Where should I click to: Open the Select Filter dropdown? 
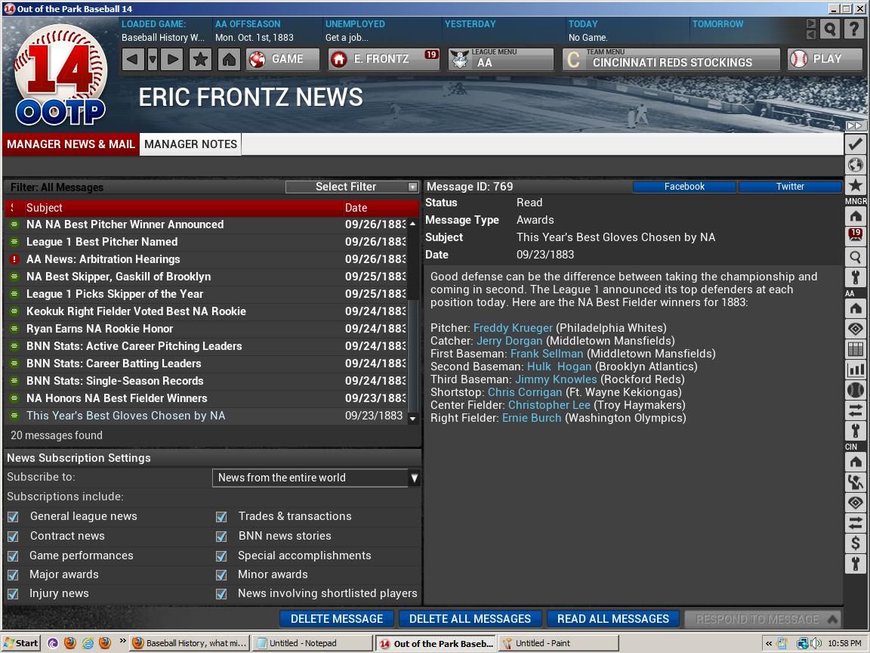click(352, 187)
